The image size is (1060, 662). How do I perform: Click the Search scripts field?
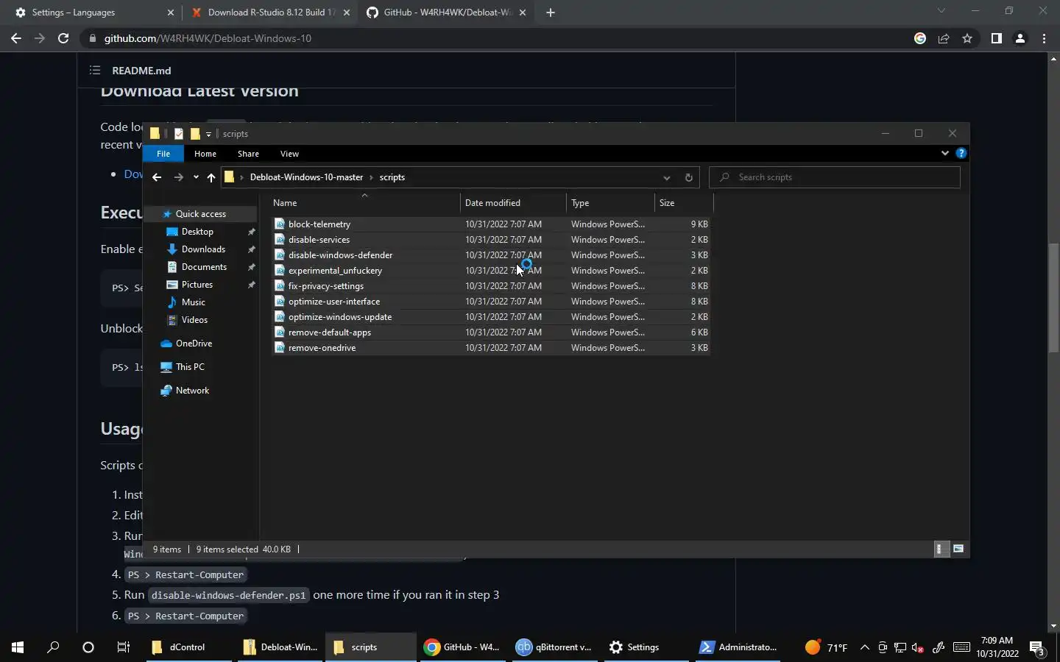pos(835,177)
